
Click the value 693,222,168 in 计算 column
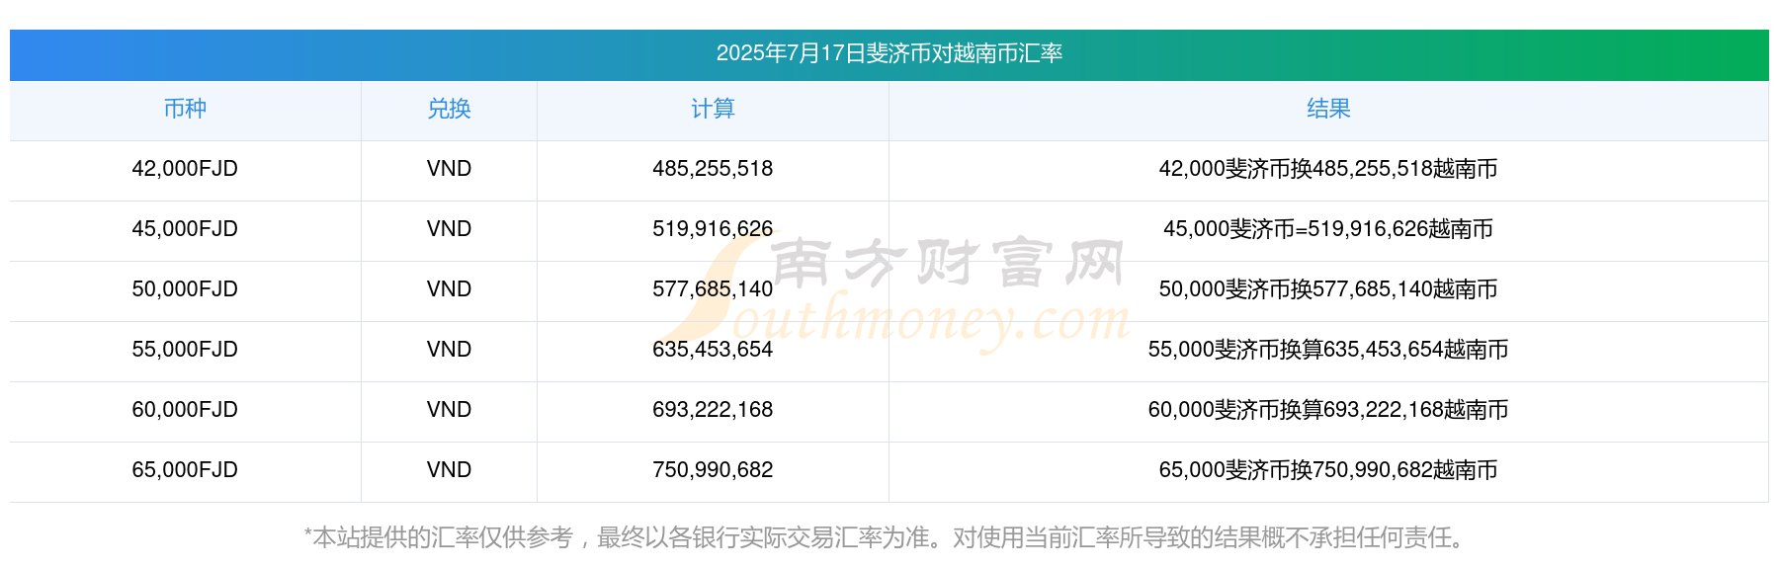(713, 410)
